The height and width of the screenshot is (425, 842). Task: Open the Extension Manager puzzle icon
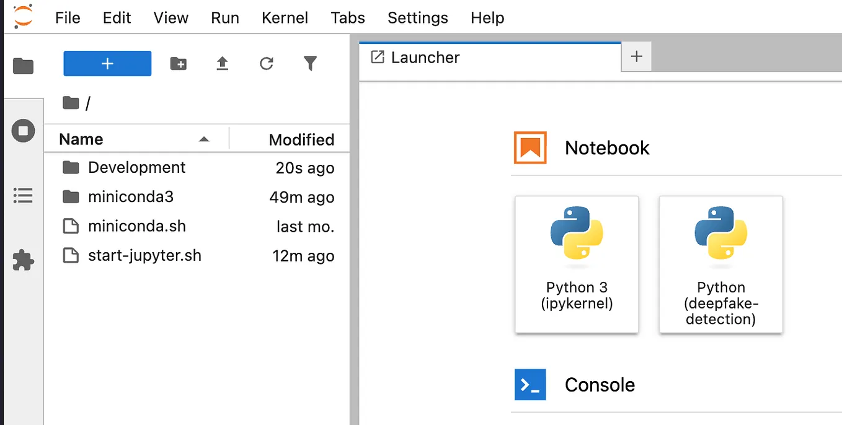click(23, 260)
